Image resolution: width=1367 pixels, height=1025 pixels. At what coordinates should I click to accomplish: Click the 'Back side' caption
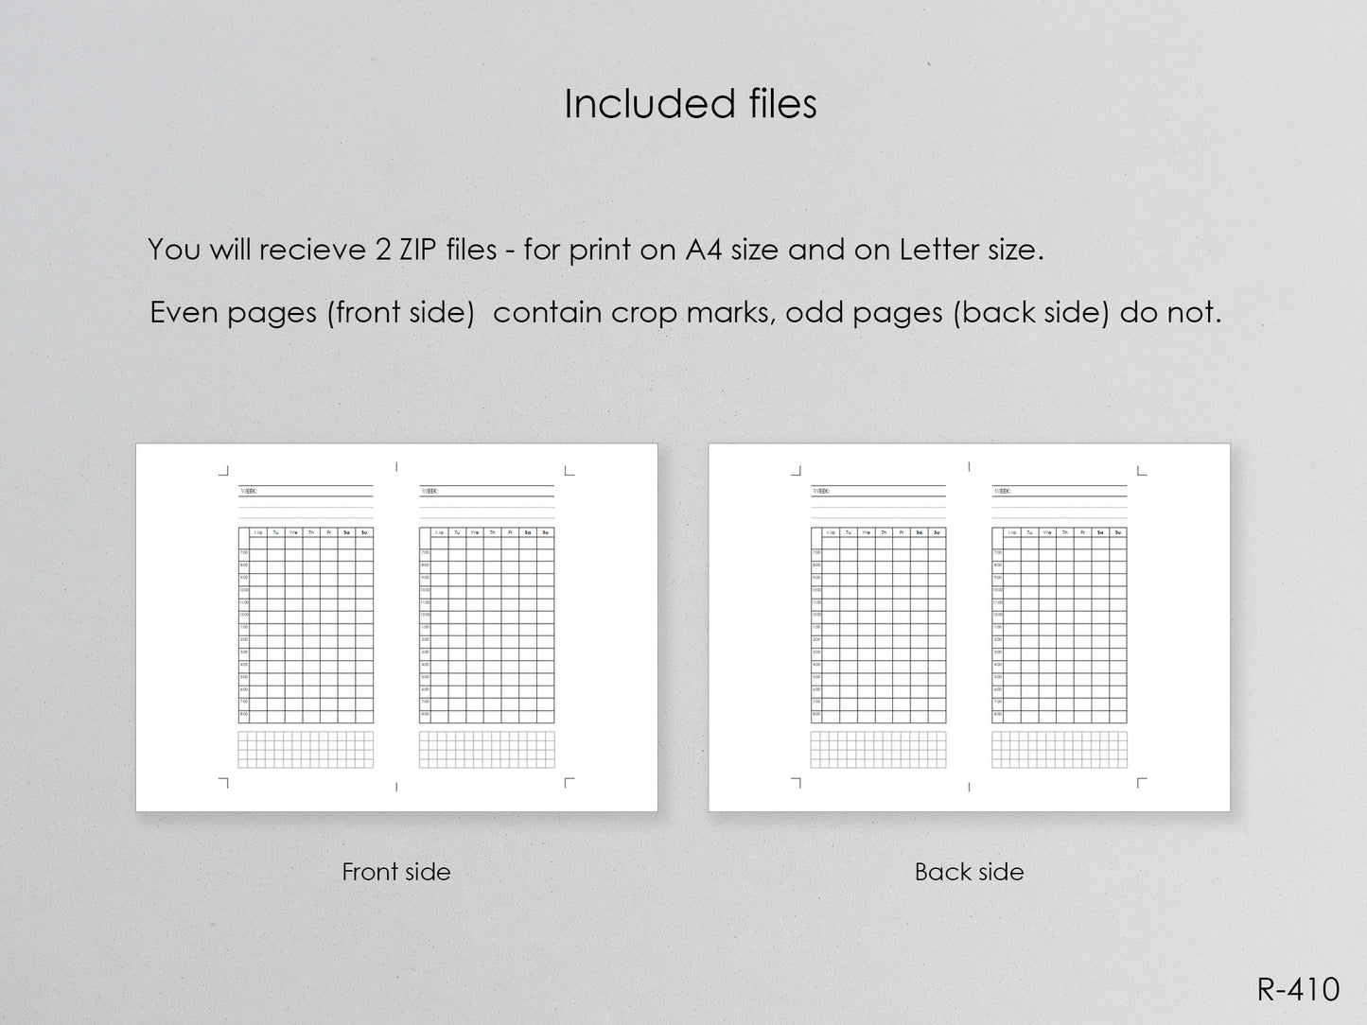[970, 872]
